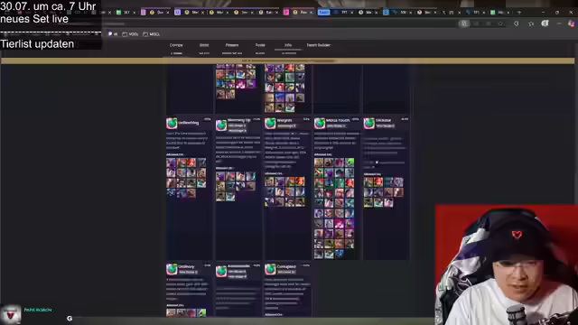Viewport: 578px width, 325px height.
Task: Open the Copilot icon at toolbar's right end
Action: (571, 23)
